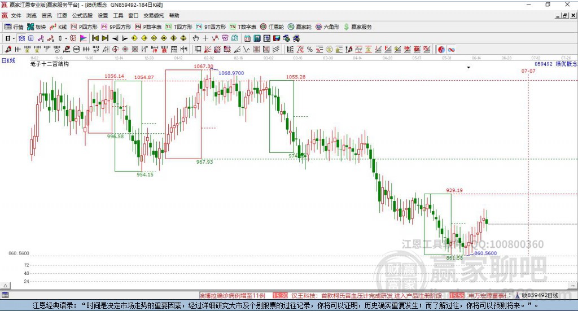Click the red floppy disk save icon
Viewport: 578px width, 311px height.
[x=277, y=38]
